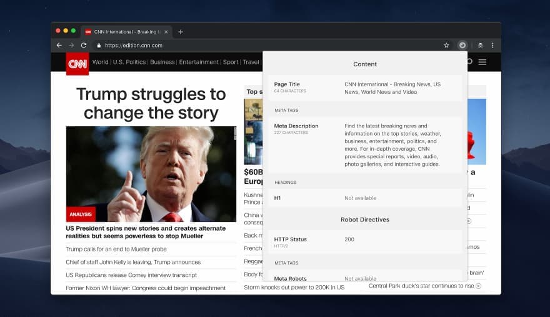The height and width of the screenshot is (317, 550).
Task: Go to the Entertainment section
Action: [x=199, y=62]
